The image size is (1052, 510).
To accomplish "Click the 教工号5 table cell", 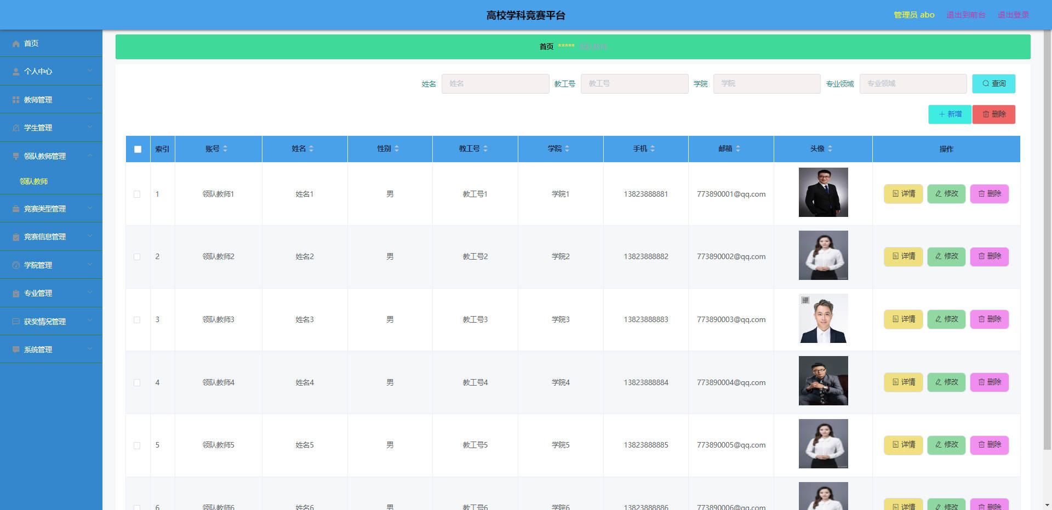I will coord(475,445).
